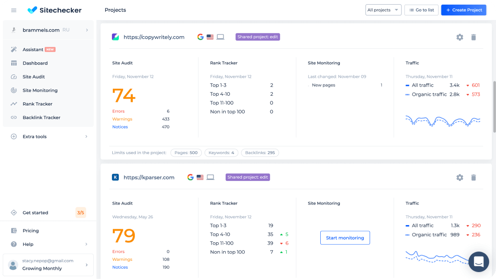This screenshot has width=496, height=279.
Task: Click the kparser.com K favicon
Action: coord(116,177)
